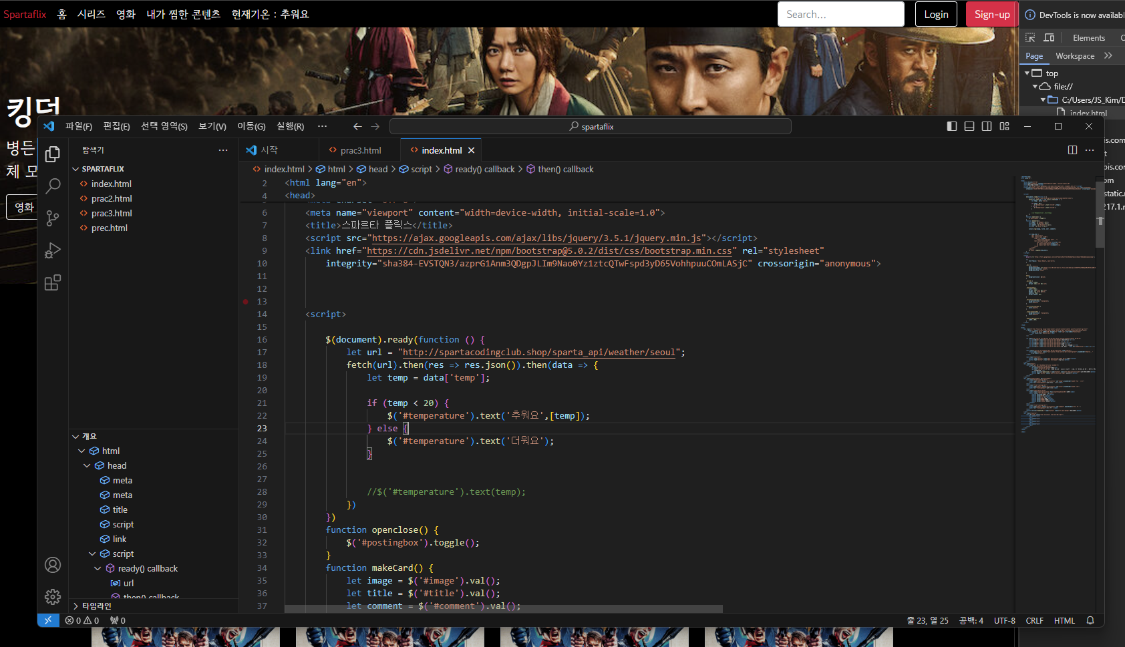Click the Login button

[936, 14]
